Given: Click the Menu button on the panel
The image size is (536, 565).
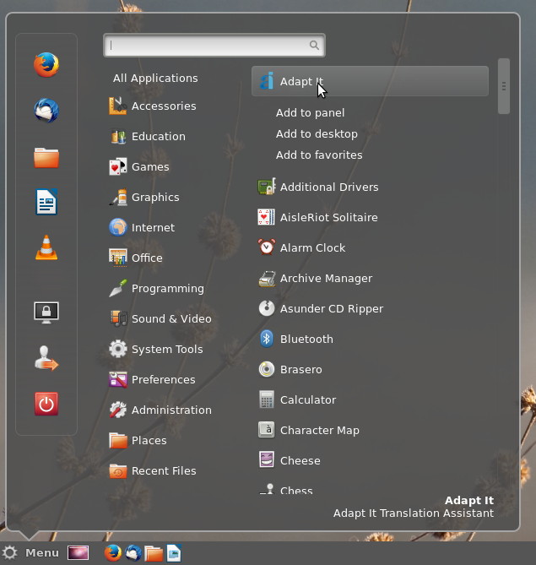Looking at the screenshot, I should (32, 553).
